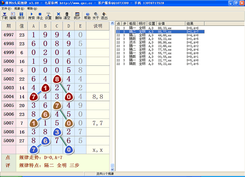Sort by the 明对 column header
245x177 pixels.
(x=142, y=24)
